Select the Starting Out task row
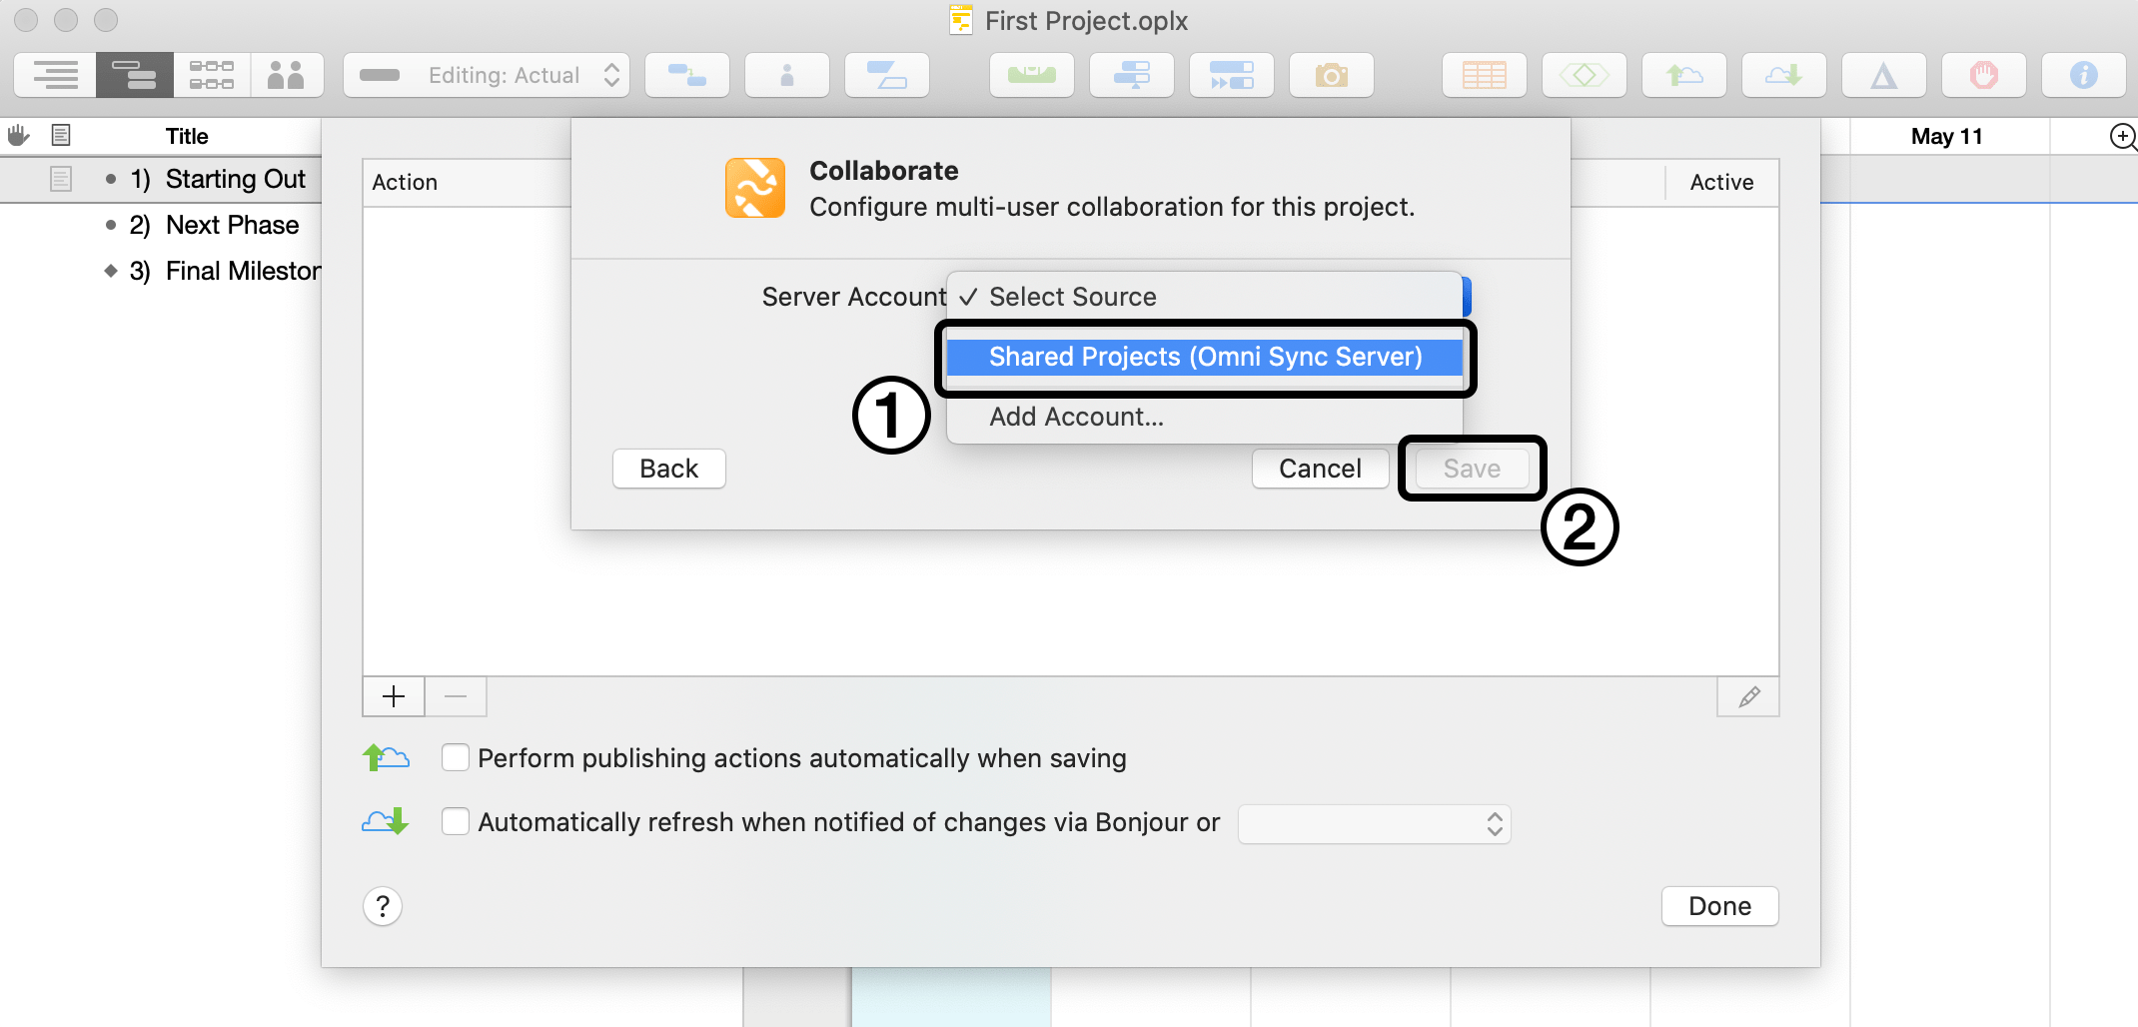2138x1027 pixels. (x=235, y=179)
